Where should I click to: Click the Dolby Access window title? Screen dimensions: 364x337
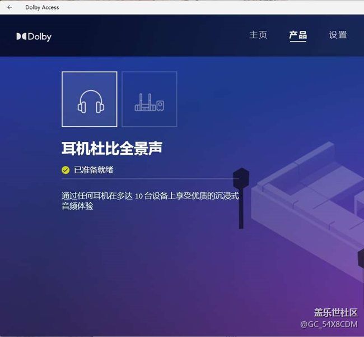[x=42, y=7]
